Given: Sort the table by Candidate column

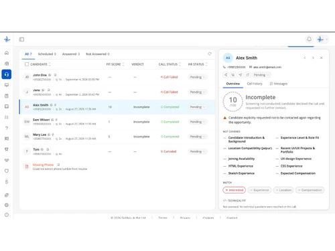Looking at the screenshot, I should coord(40,64).
